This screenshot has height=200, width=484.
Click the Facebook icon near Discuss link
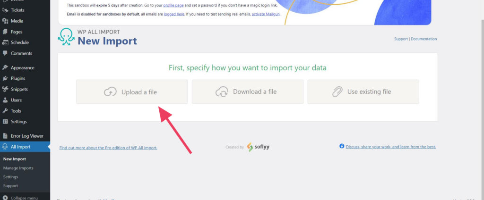342,147
